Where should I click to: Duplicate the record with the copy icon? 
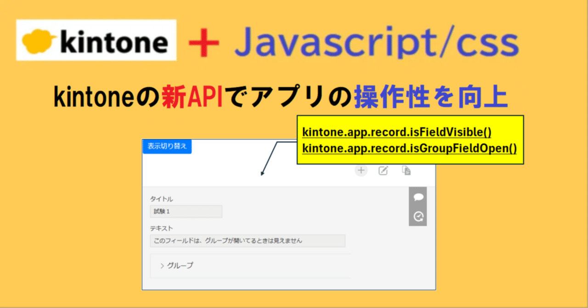tap(406, 171)
